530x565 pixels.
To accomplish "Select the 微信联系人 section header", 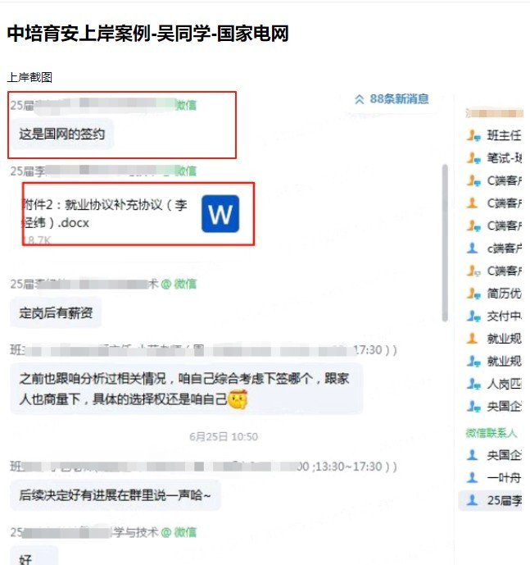I will [491, 433].
